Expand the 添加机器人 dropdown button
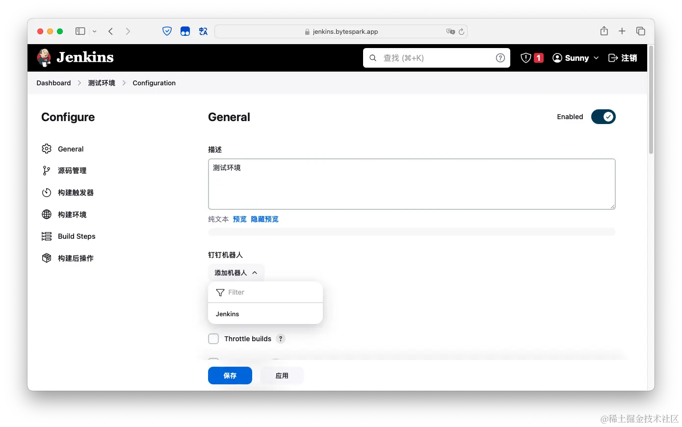 [236, 273]
